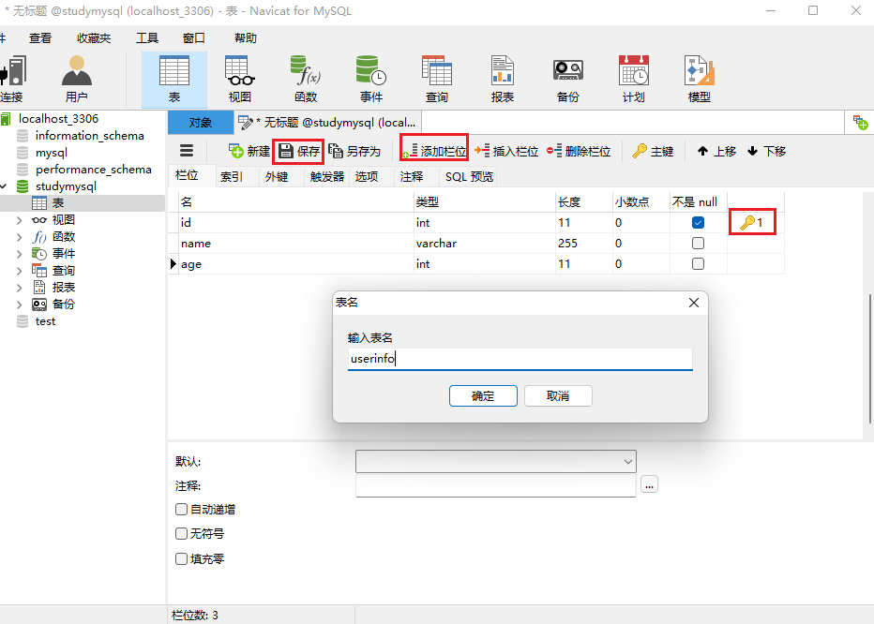Click the ellipsis button beside 注释 field

click(649, 484)
